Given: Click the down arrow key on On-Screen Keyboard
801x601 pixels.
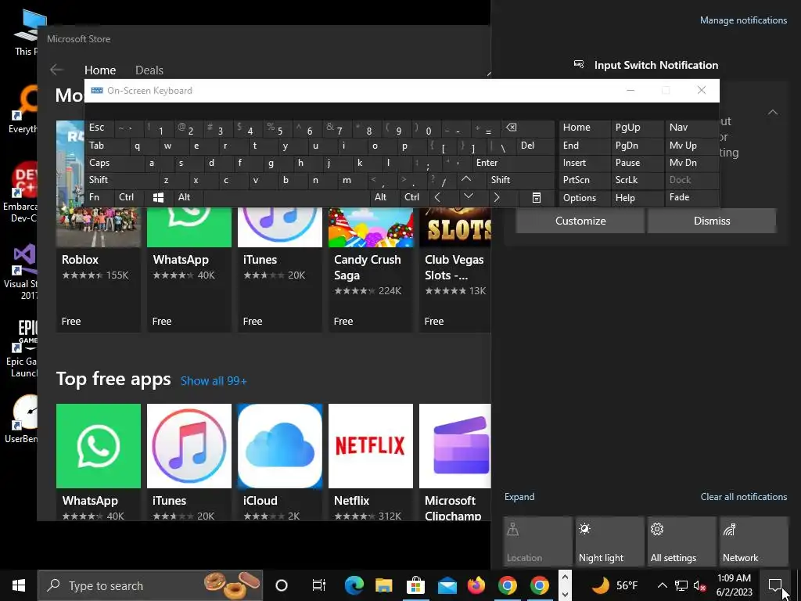Looking at the screenshot, I should click(468, 197).
